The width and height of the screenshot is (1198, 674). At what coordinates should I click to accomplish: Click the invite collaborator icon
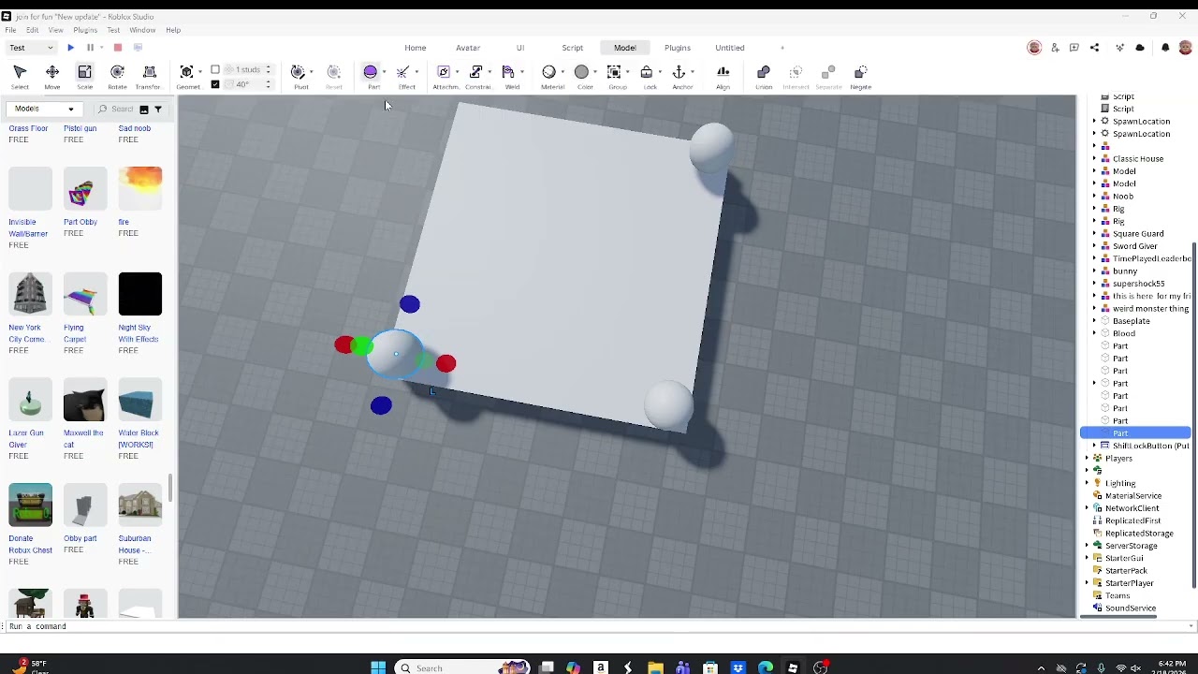tap(1055, 48)
